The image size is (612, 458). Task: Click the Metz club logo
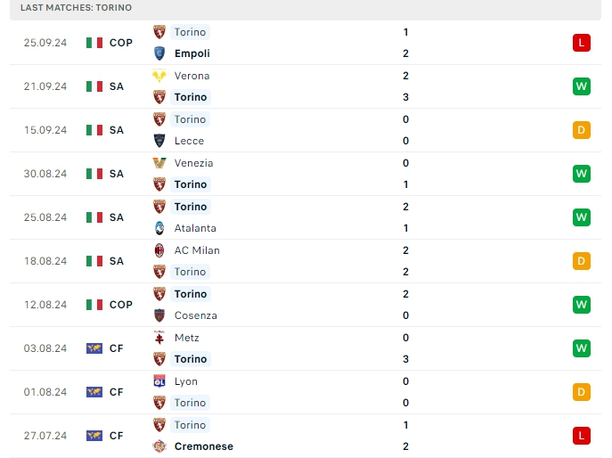pos(159,338)
